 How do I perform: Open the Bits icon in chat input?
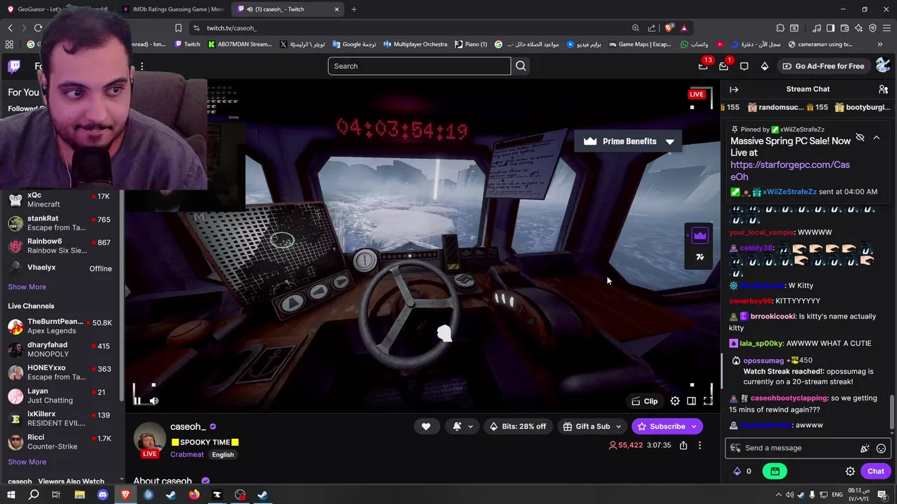[865, 449]
